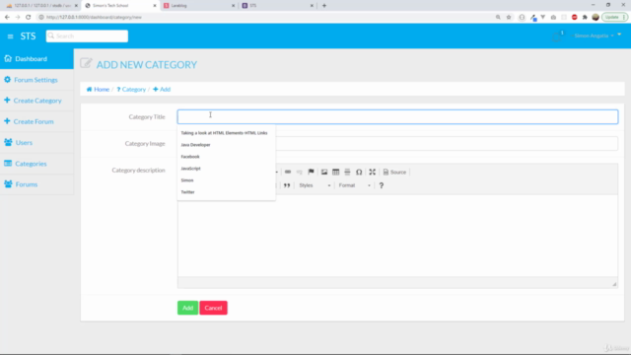
Task: Open Dashboard in the sidebar
Action: coord(36,59)
